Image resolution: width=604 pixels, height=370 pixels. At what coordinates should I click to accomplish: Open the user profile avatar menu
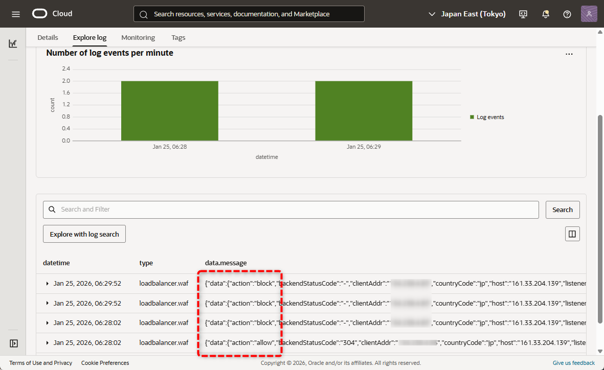tap(589, 14)
